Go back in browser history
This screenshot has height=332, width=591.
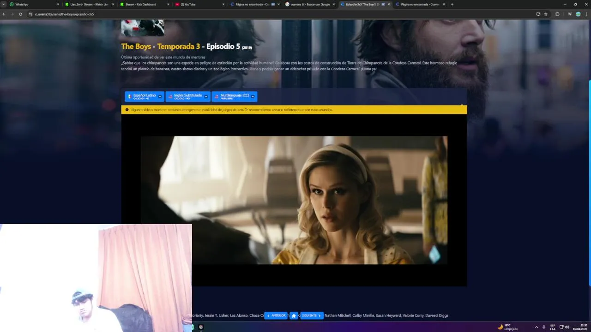[x=4, y=14]
